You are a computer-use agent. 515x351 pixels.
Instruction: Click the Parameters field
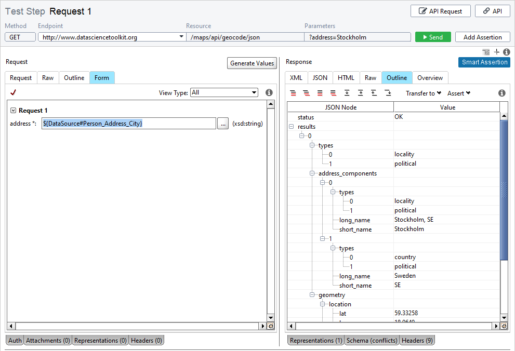(358, 37)
